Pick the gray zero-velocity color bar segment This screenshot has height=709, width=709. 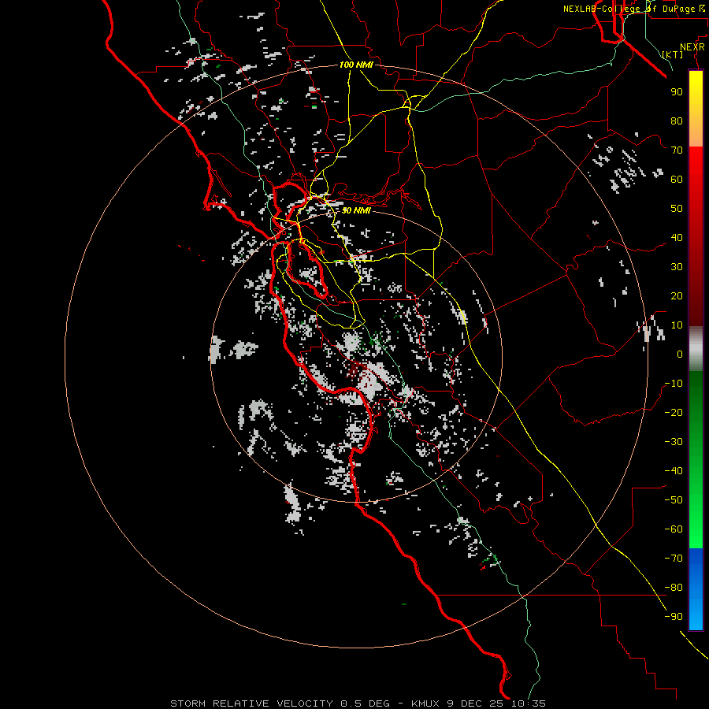pyautogui.click(x=696, y=349)
